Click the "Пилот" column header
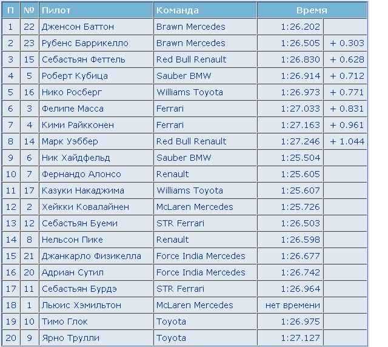 (56, 10)
